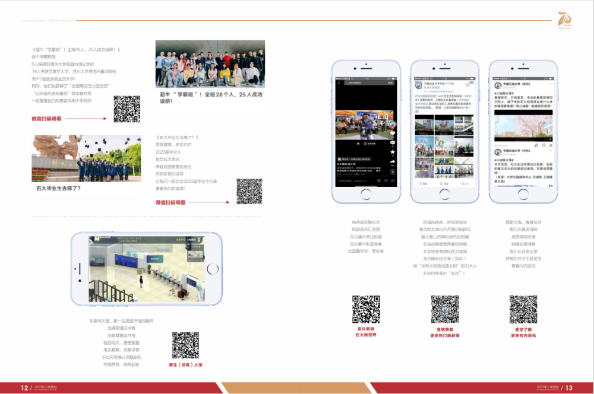Play the cherry blossom video in QQ Zone
The width and height of the screenshot is (594, 394).
coord(523,126)
